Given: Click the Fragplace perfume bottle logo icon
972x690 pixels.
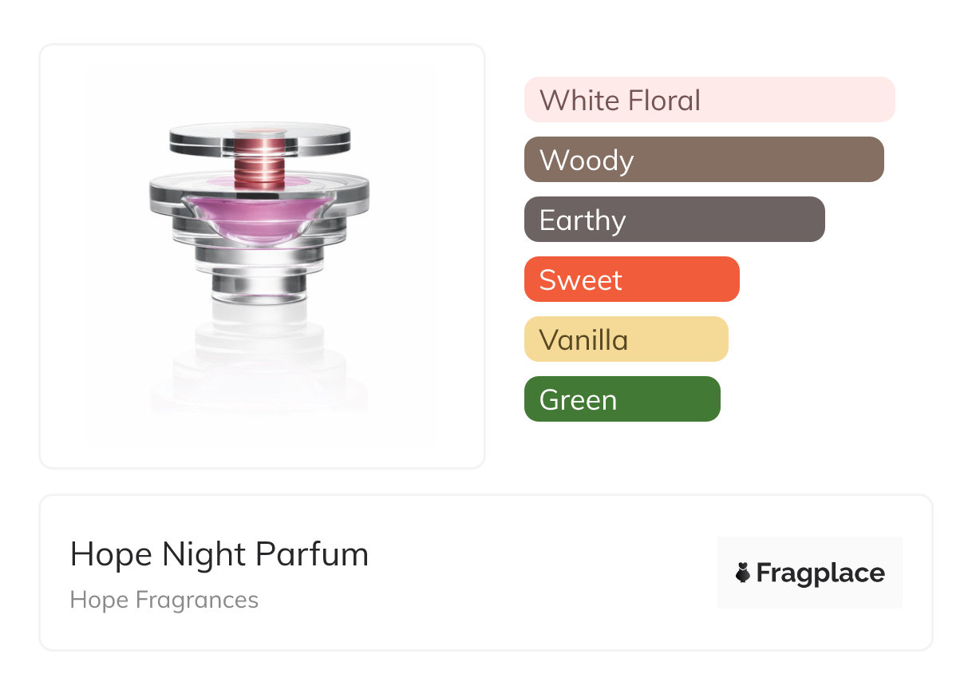Looking at the screenshot, I should coord(743,573).
